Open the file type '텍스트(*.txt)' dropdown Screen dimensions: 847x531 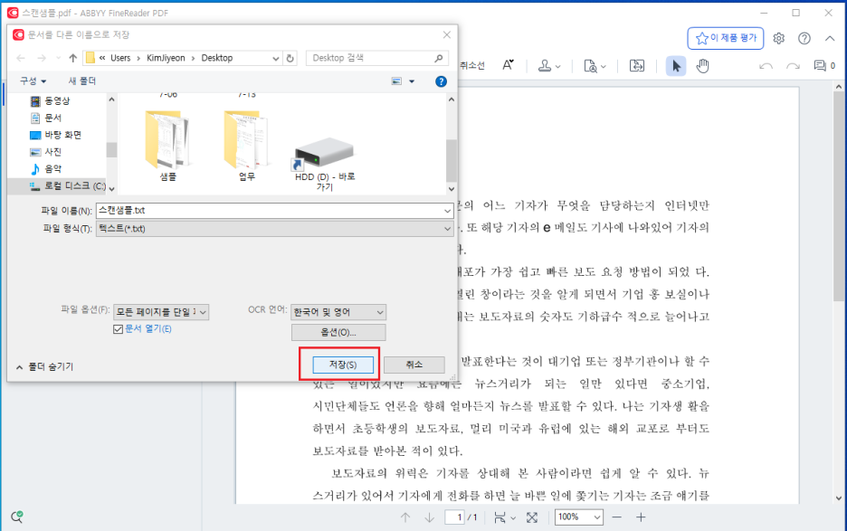click(274, 229)
